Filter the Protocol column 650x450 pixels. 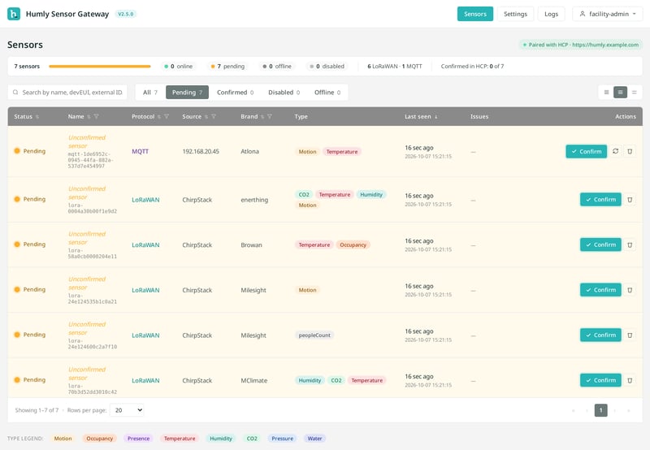(167, 116)
